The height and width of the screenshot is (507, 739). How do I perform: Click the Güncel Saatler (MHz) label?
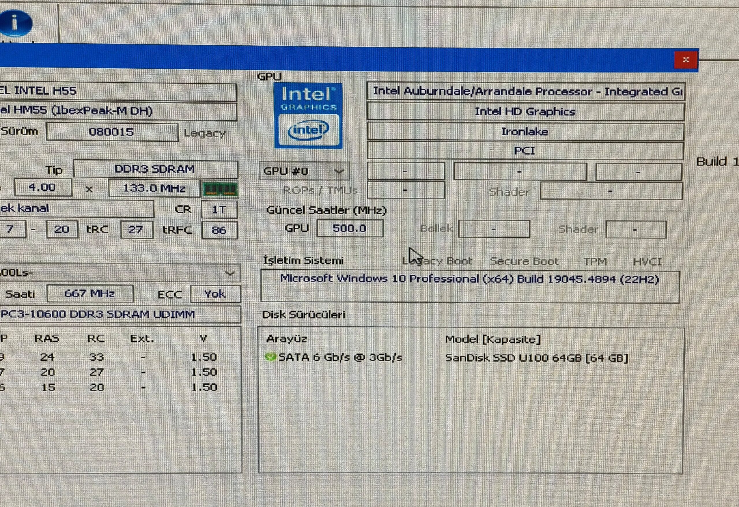(326, 210)
